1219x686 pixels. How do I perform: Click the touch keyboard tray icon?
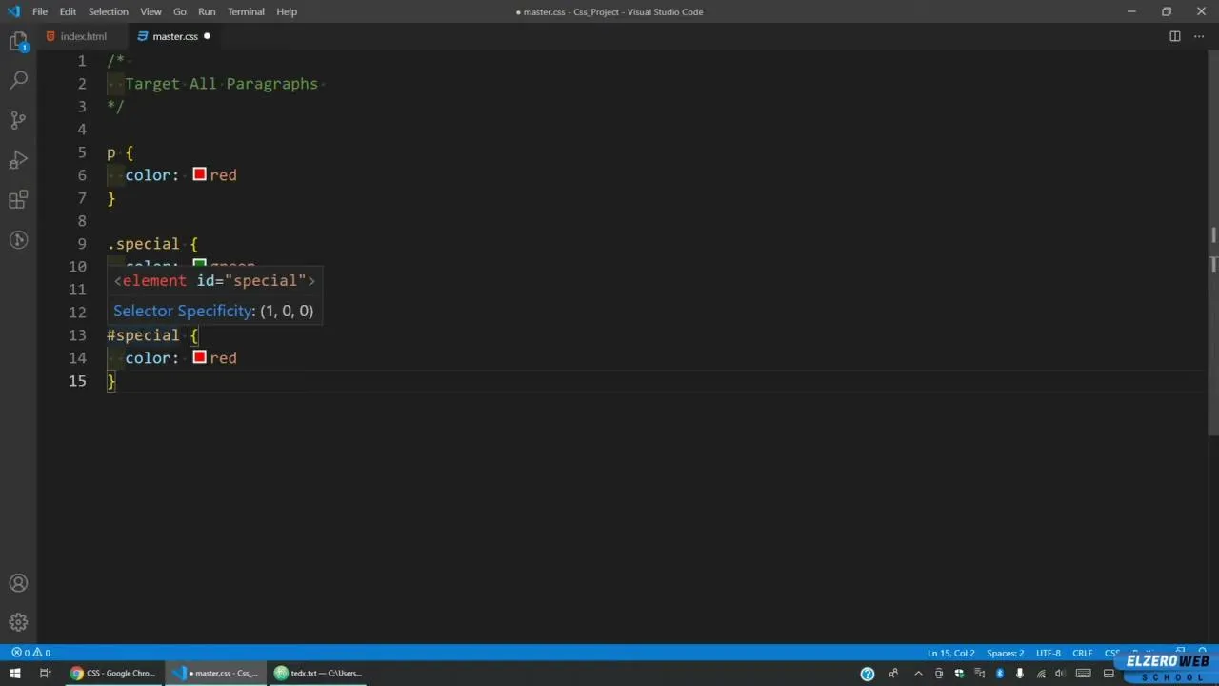tap(1084, 674)
